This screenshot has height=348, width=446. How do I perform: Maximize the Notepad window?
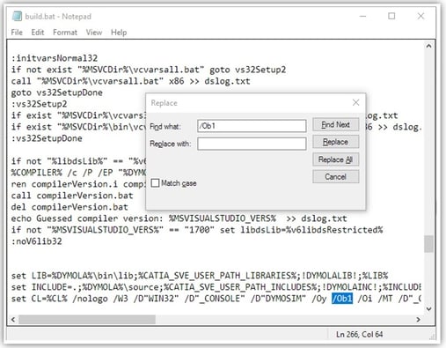(391, 16)
